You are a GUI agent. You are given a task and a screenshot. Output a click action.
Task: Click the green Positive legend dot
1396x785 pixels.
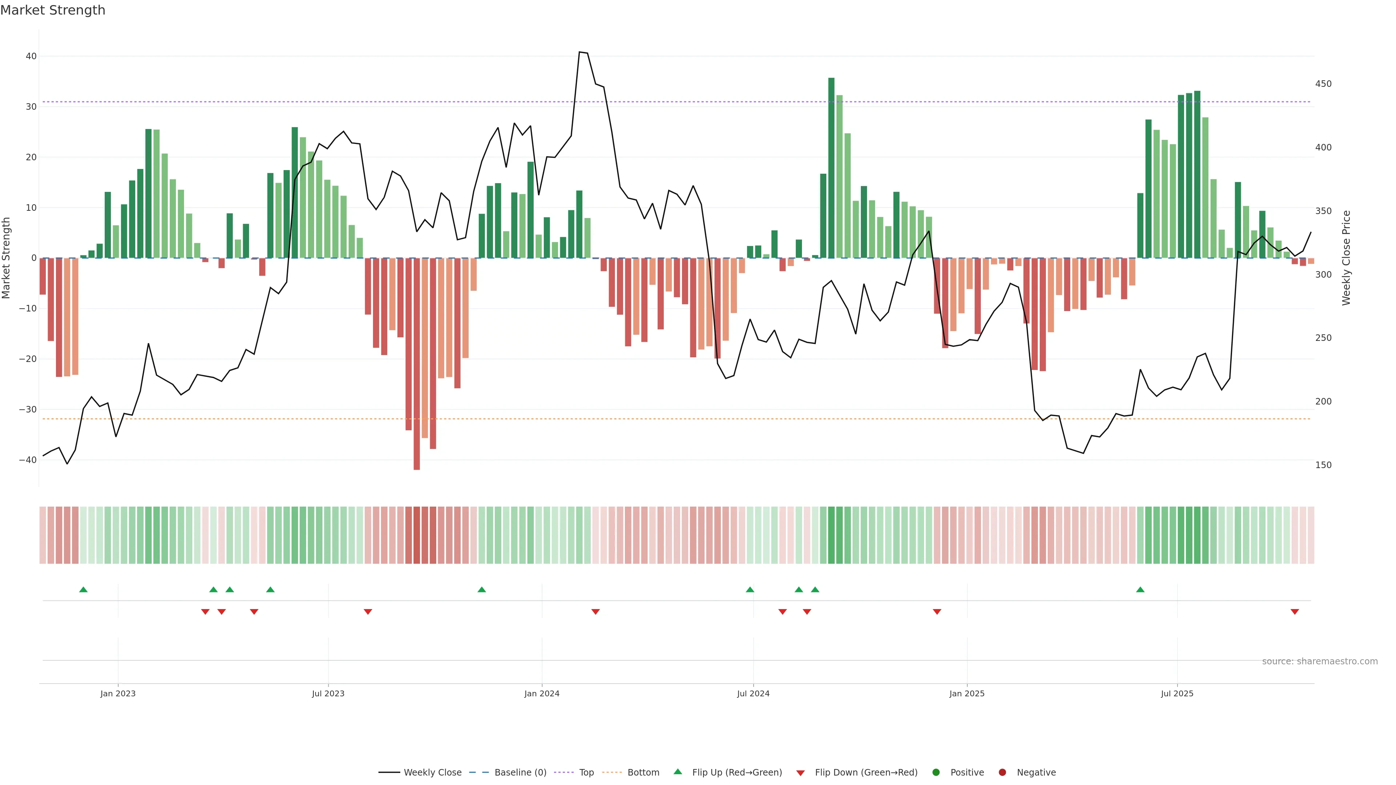936,773
